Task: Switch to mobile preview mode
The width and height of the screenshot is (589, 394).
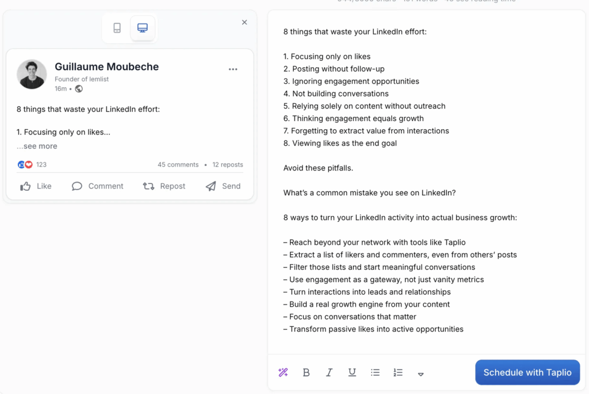Action: pyautogui.click(x=117, y=28)
